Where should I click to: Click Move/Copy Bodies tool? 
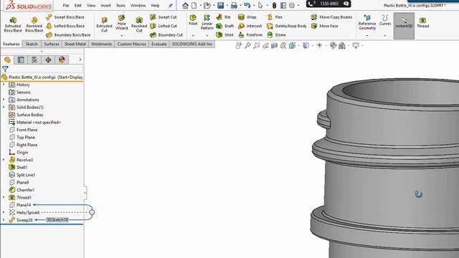[331, 17]
